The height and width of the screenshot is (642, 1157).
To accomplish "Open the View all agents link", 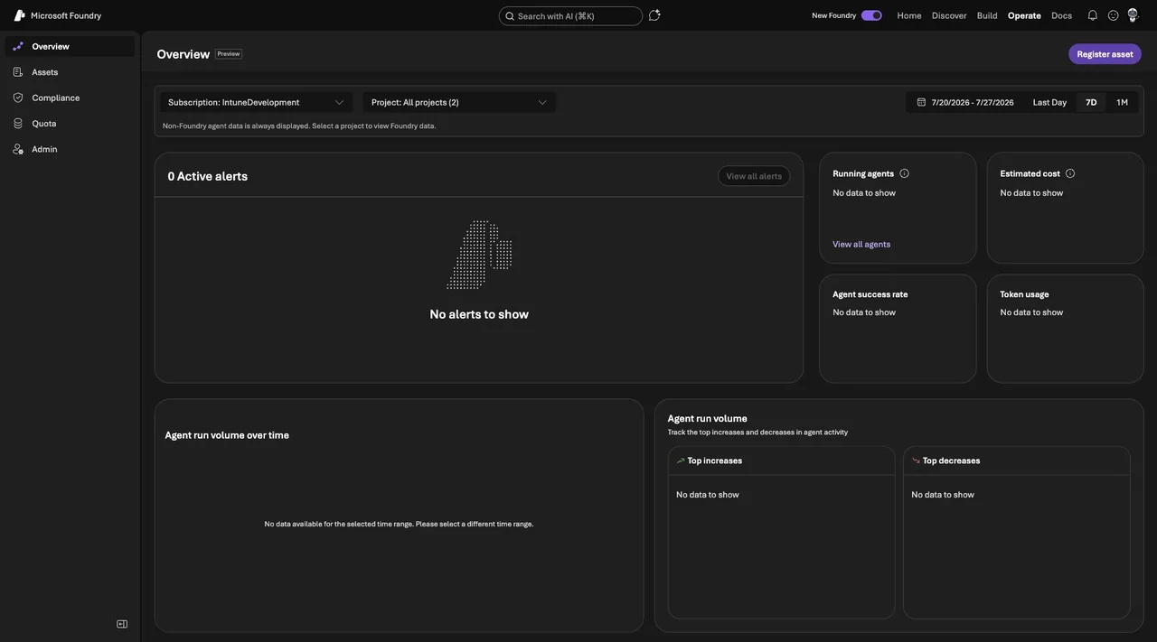I will point(861,244).
